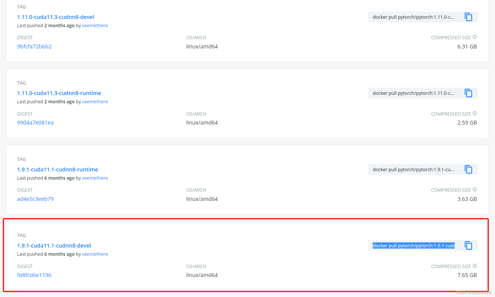The image size is (495, 297).
Task: Click the digest link ad4e5c3eeb79
Action: pyautogui.click(x=35, y=199)
